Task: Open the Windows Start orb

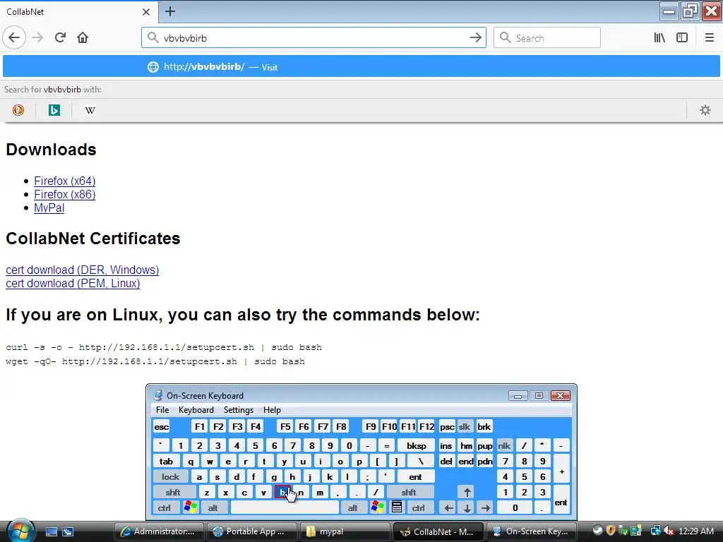Action: coord(19,531)
